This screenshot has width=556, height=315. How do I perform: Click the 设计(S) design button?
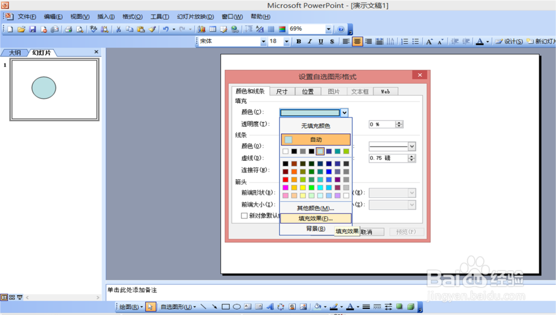[509, 42]
